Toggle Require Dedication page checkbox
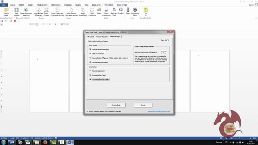The image size is (258, 145). (90, 62)
